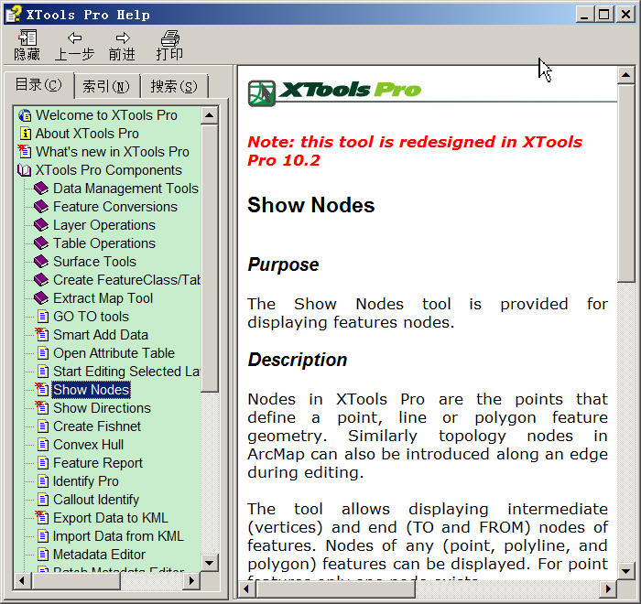Open Smart Add Data topic

(x=101, y=335)
